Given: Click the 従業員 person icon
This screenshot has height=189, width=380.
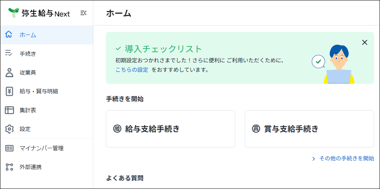Looking at the screenshot, I should (x=9, y=73).
